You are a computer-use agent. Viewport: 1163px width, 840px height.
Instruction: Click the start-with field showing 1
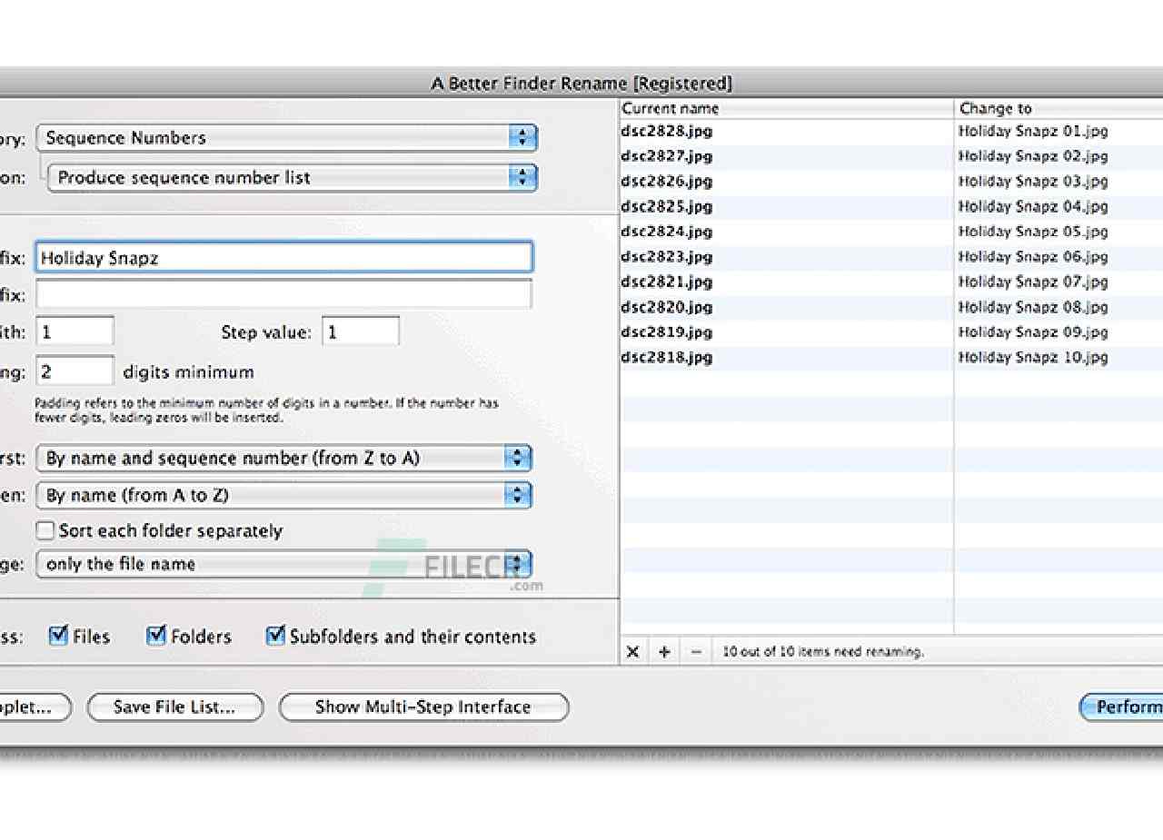(75, 331)
